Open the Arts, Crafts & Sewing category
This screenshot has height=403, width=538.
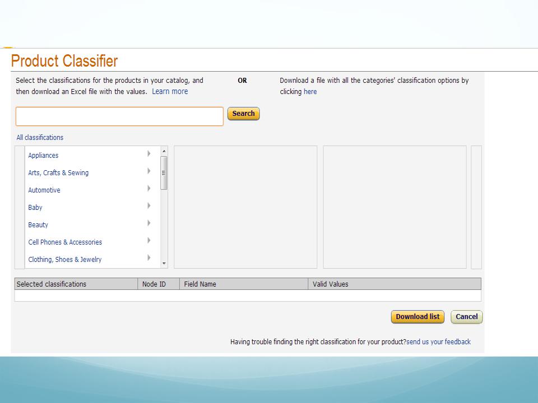click(x=58, y=173)
